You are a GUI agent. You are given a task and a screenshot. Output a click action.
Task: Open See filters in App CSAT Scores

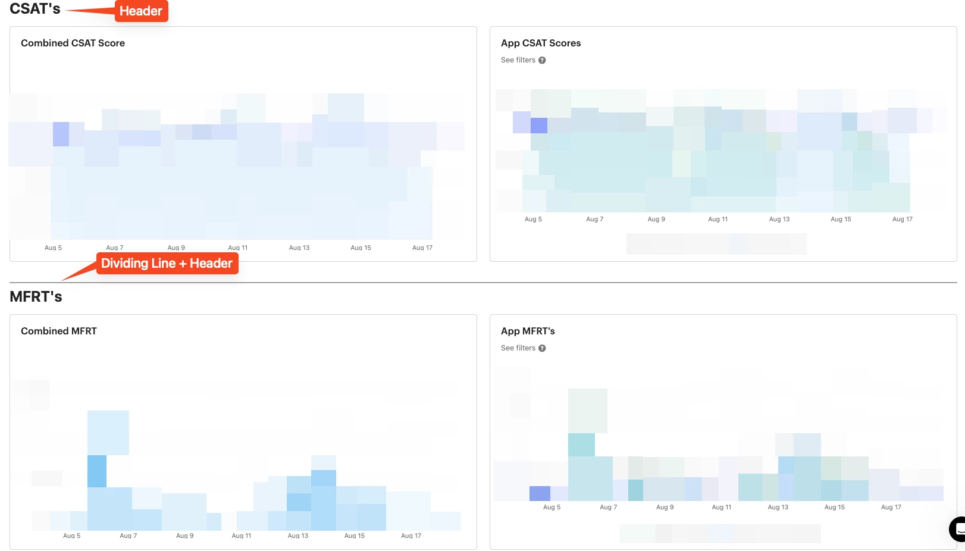pos(518,60)
